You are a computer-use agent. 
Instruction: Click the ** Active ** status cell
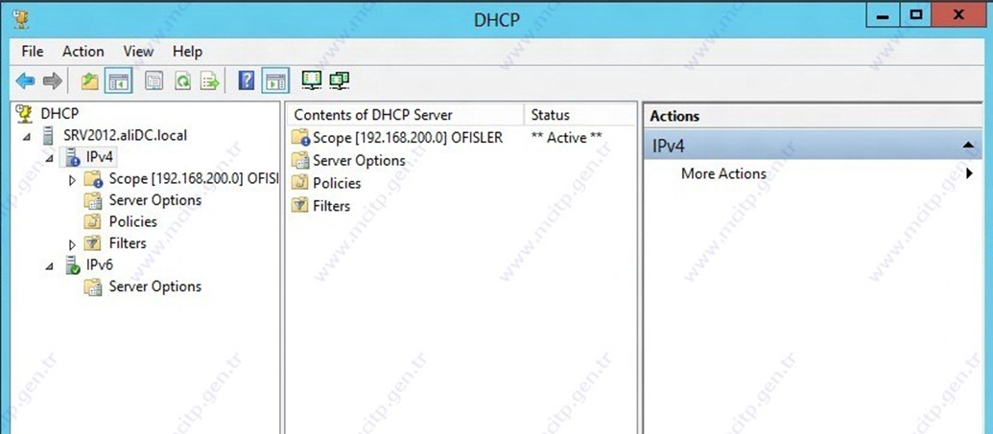(x=566, y=137)
